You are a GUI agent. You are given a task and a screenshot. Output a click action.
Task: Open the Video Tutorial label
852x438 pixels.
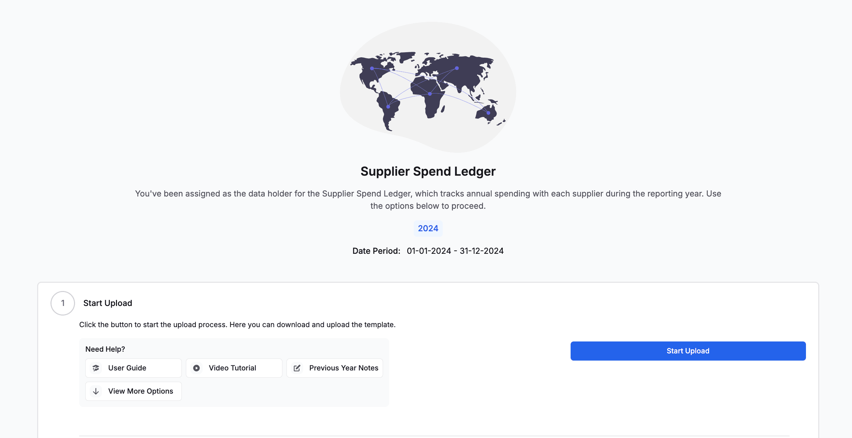232,368
